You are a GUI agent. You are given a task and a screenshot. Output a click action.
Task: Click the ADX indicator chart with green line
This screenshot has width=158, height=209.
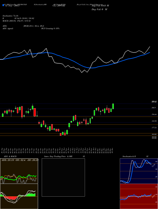(x=19, y=171)
